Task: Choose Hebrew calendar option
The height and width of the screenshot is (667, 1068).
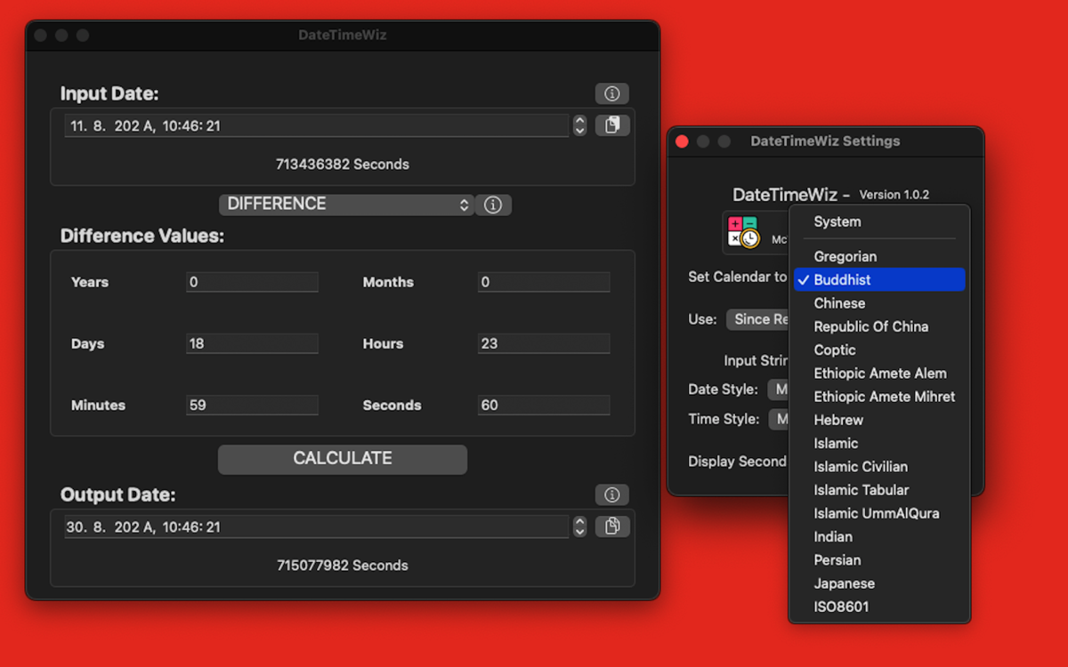Action: (x=879, y=420)
